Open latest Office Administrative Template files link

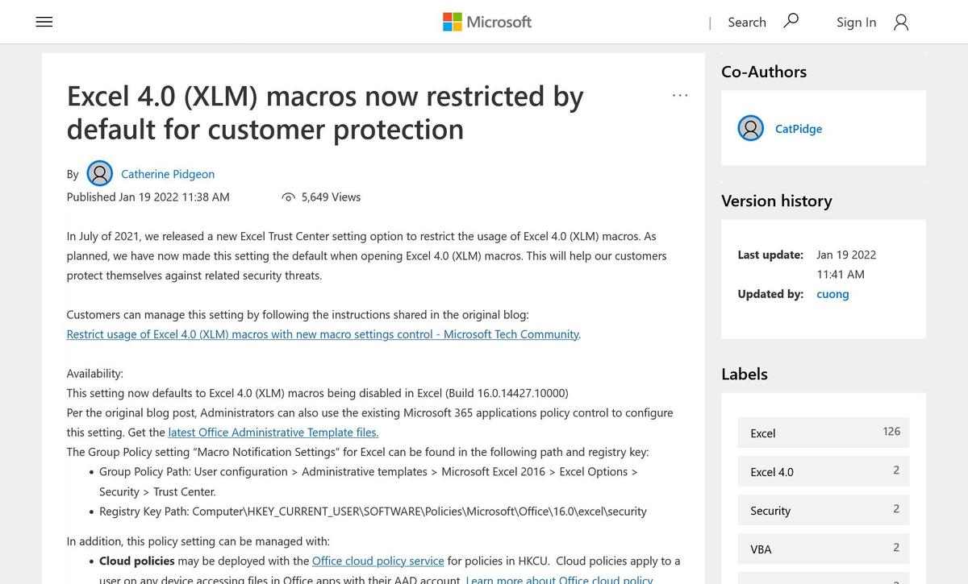(273, 433)
